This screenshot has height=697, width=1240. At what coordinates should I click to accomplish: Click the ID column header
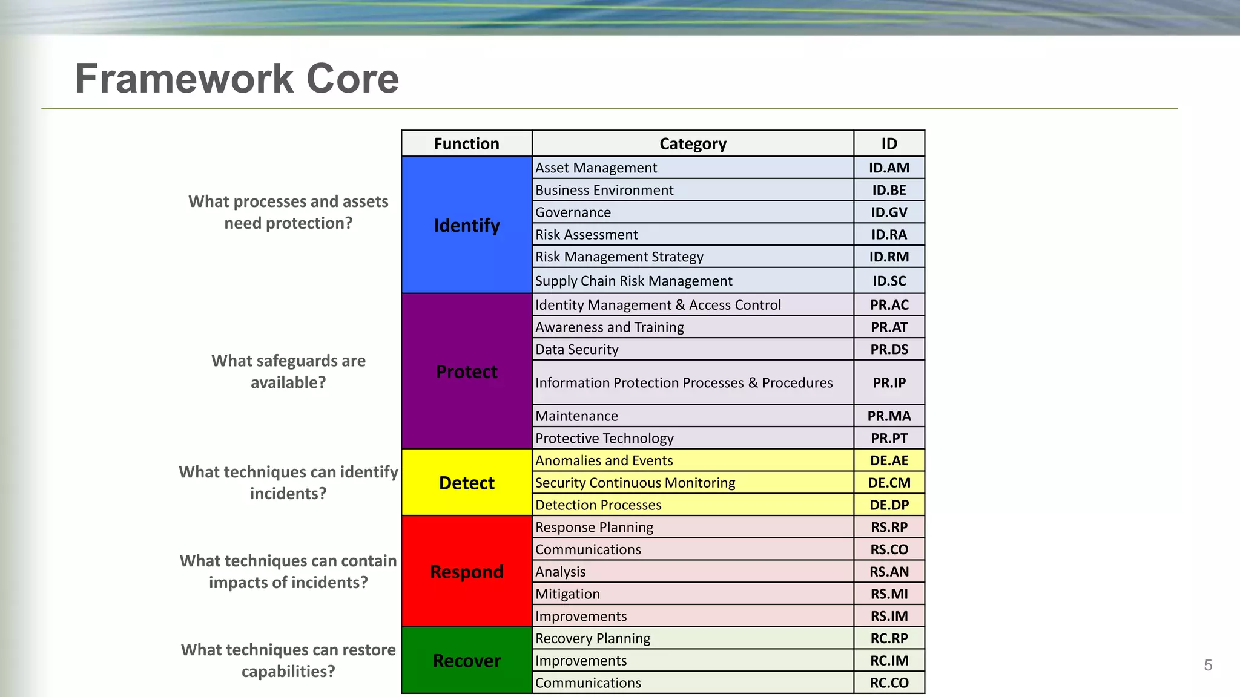click(x=889, y=143)
